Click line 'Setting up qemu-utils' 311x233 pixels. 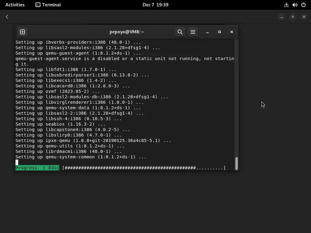70,146
